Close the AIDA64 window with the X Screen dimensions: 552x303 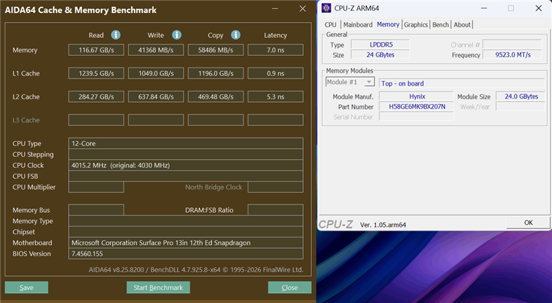coord(302,9)
